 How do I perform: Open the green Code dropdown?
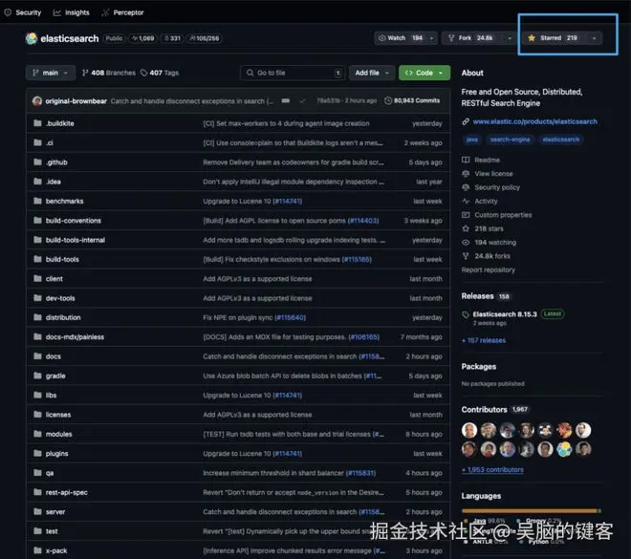pyautogui.click(x=424, y=73)
